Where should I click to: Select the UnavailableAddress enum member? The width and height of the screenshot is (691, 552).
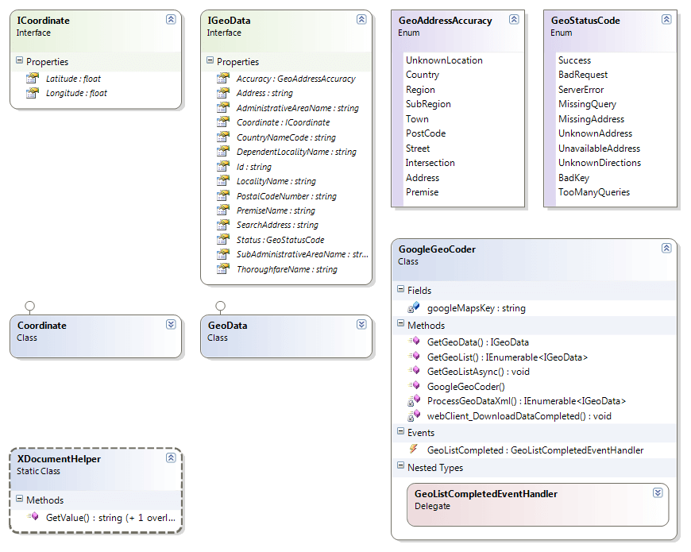[600, 149]
